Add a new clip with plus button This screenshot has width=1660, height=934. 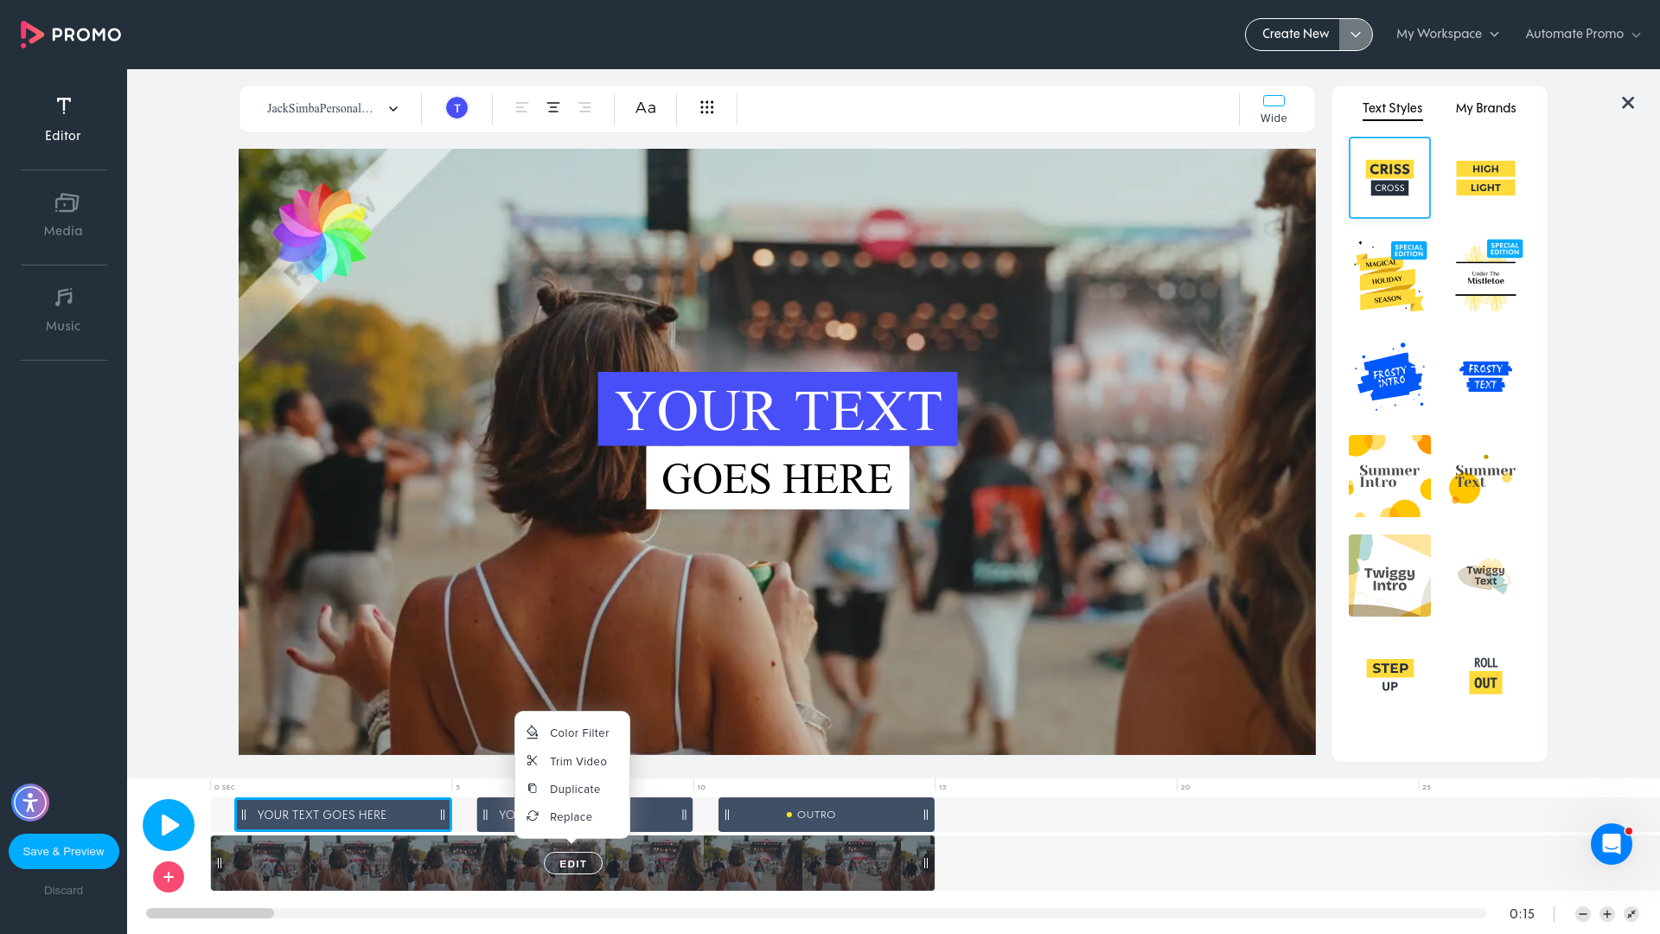pos(169,877)
